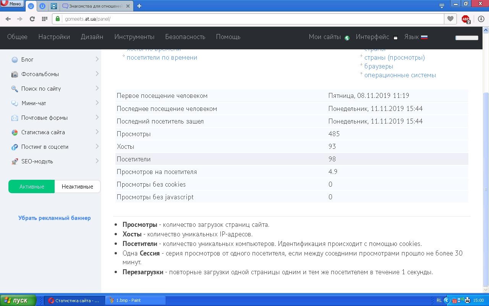Open the операционные системы report

pos(400,75)
